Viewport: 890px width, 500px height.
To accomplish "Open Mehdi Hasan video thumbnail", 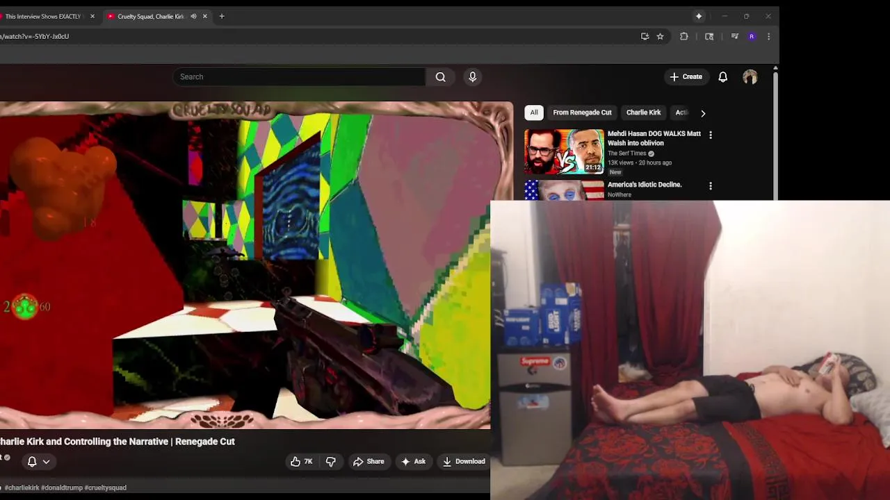I will (x=564, y=151).
